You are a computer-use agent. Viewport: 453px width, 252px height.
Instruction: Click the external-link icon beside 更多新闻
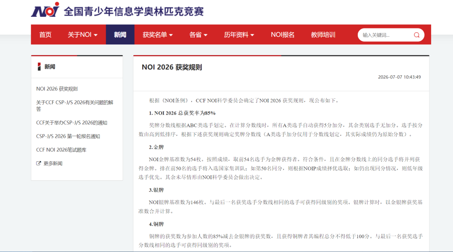pos(39,163)
